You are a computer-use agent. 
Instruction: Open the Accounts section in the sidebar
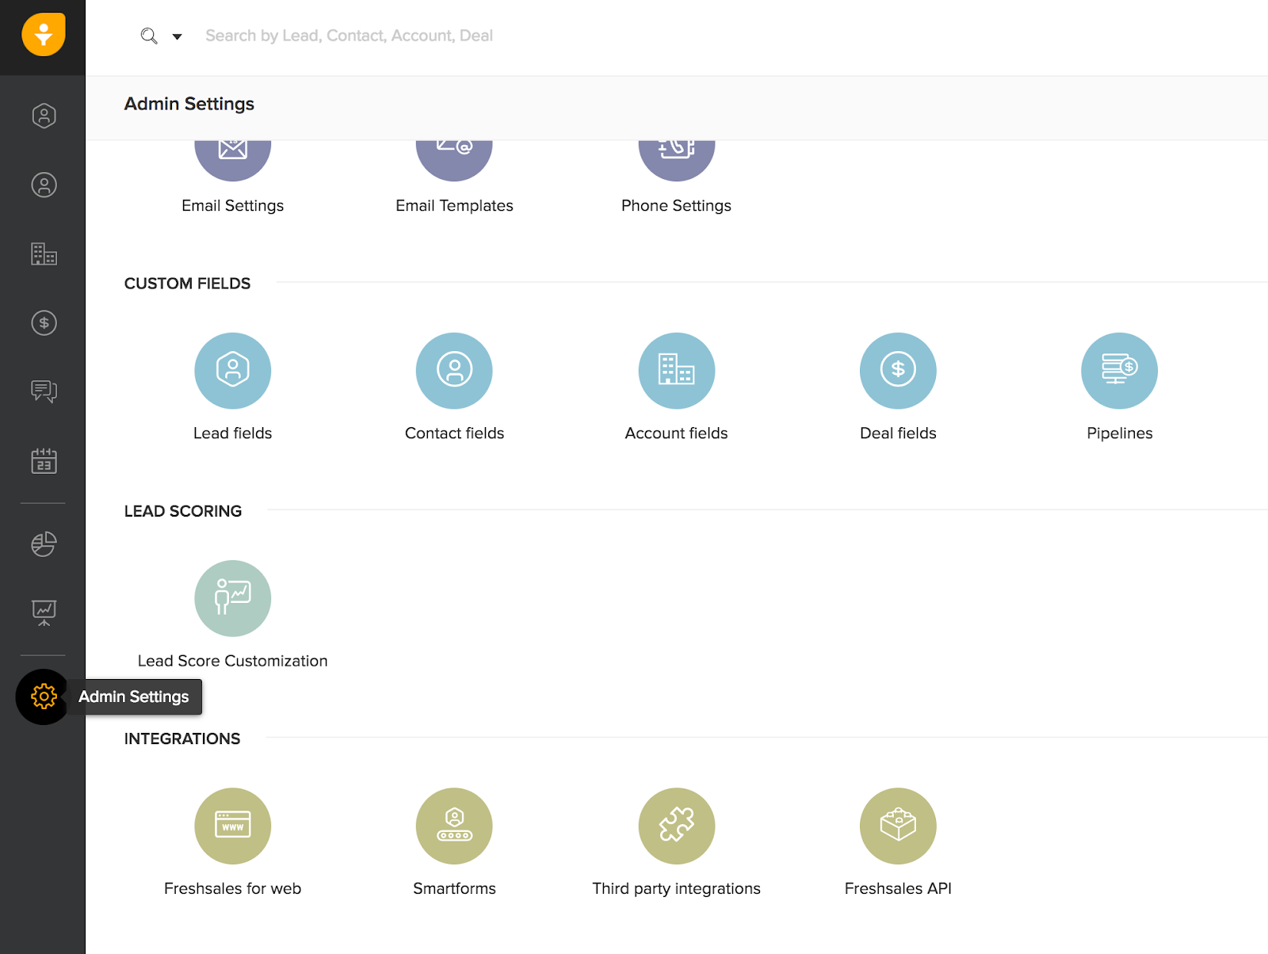click(x=44, y=254)
